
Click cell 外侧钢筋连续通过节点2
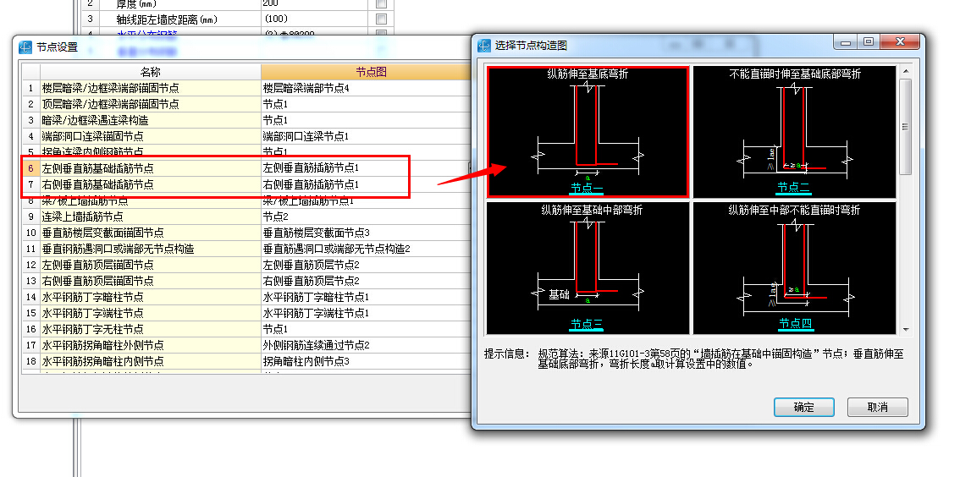[366, 345]
